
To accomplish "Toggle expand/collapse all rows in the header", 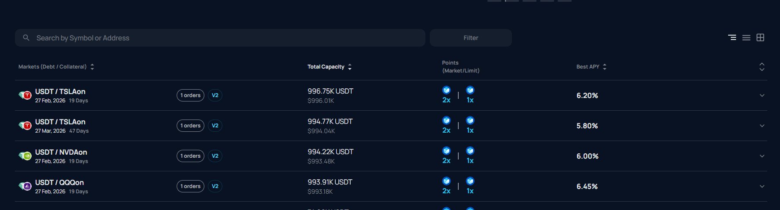I will [x=762, y=67].
